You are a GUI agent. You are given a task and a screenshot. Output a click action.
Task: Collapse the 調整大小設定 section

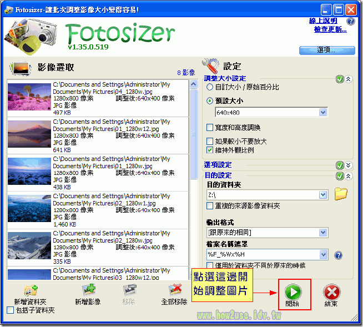pos(349,79)
